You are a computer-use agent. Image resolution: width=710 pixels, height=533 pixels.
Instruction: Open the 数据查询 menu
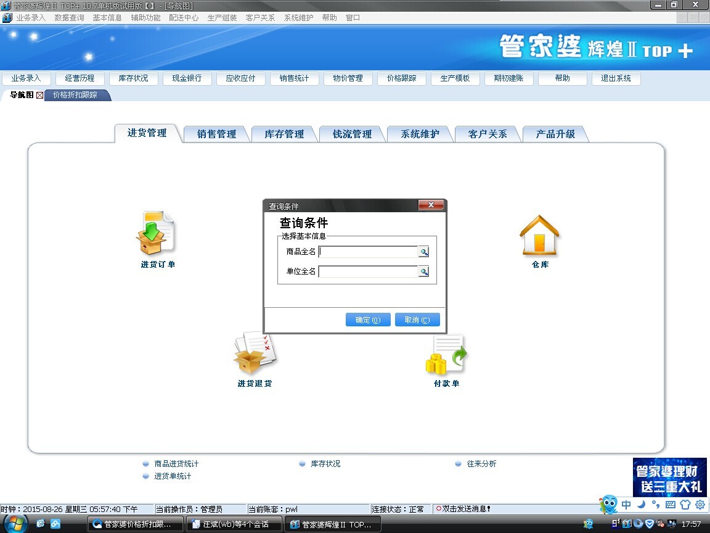coord(69,18)
